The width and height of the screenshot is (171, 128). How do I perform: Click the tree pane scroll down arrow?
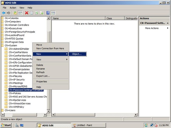pyautogui.click(x=48, y=111)
